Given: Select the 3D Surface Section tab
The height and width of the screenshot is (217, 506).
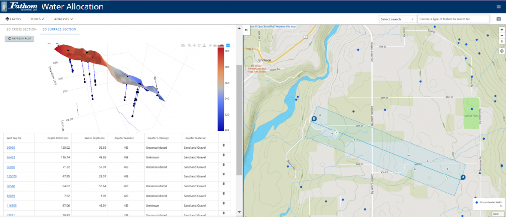Looking at the screenshot, I should click(59, 29).
